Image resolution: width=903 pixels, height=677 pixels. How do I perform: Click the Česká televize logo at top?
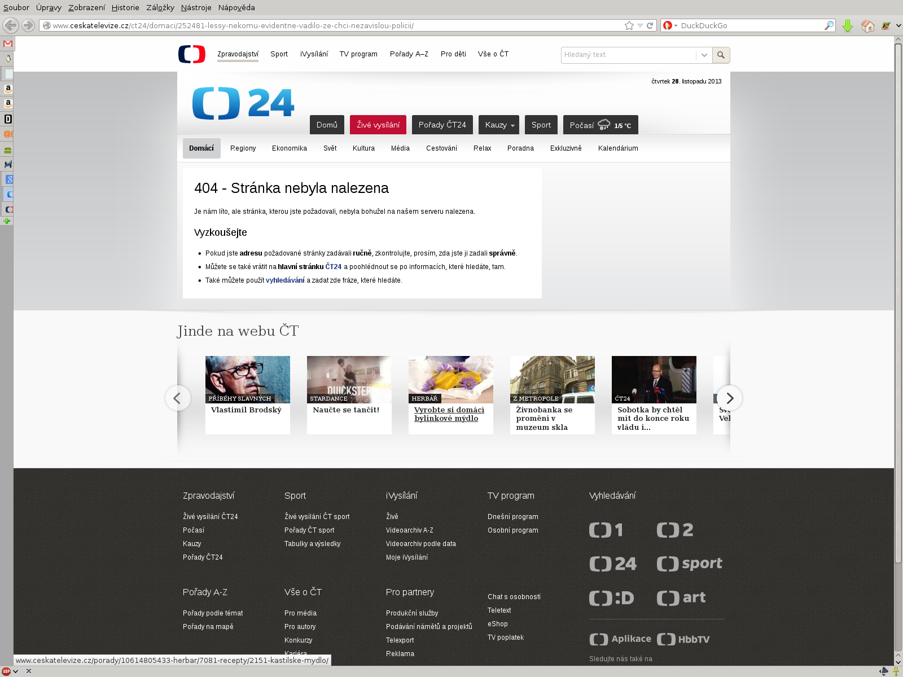[x=192, y=54]
